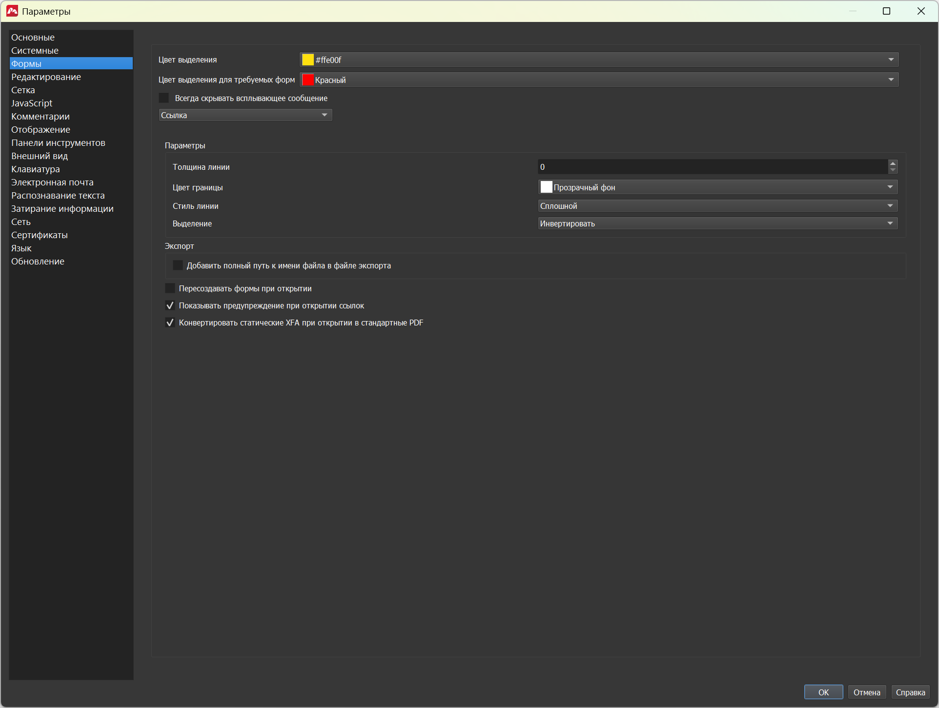This screenshot has height=708, width=939.
Task: Select Редактирование in the sidebar
Action: coord(46,77)
